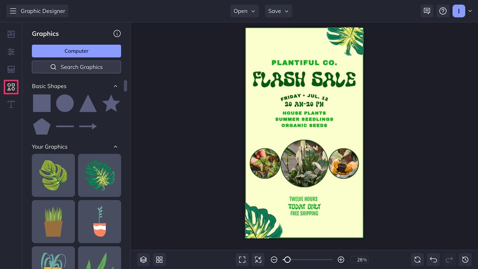Select the top-right monstera leaf on canvas
478x269 pixels.
[346, 41]
